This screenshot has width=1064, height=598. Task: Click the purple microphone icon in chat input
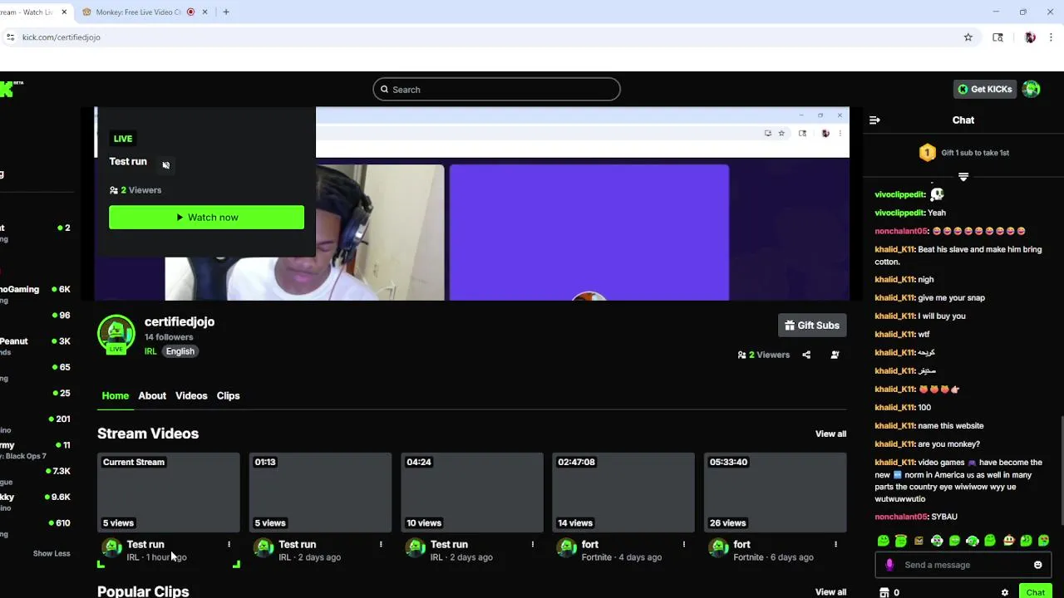point(889,565)
